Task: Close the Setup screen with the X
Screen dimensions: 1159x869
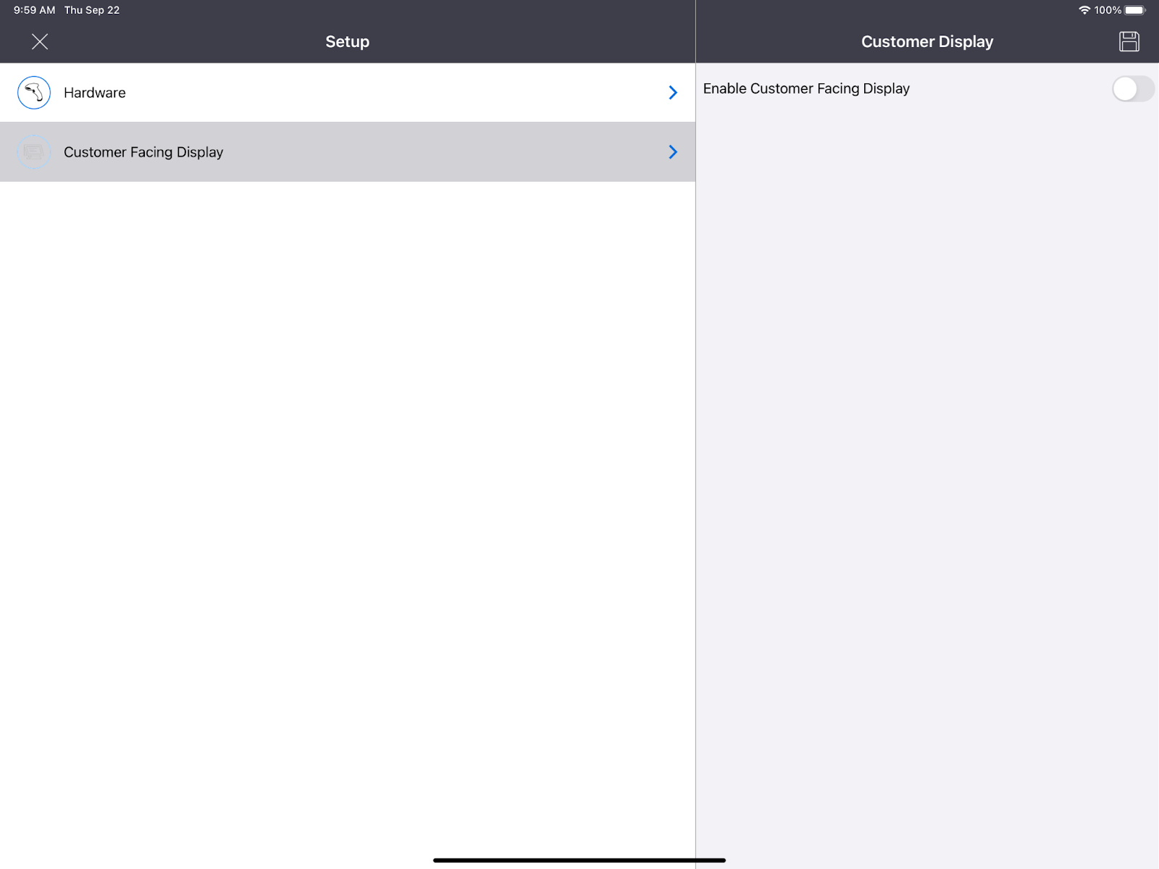Action: (x=40, y=42)
